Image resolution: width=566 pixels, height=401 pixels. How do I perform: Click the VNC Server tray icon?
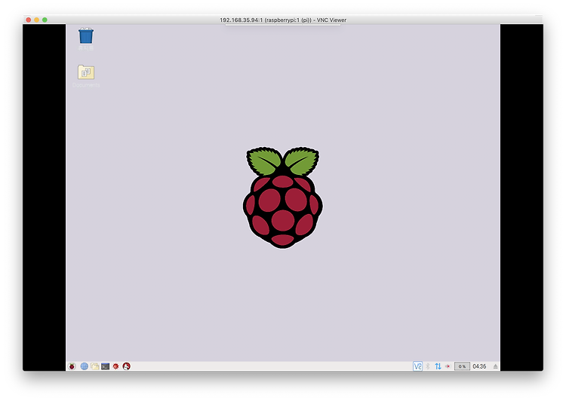pos(417,366)
